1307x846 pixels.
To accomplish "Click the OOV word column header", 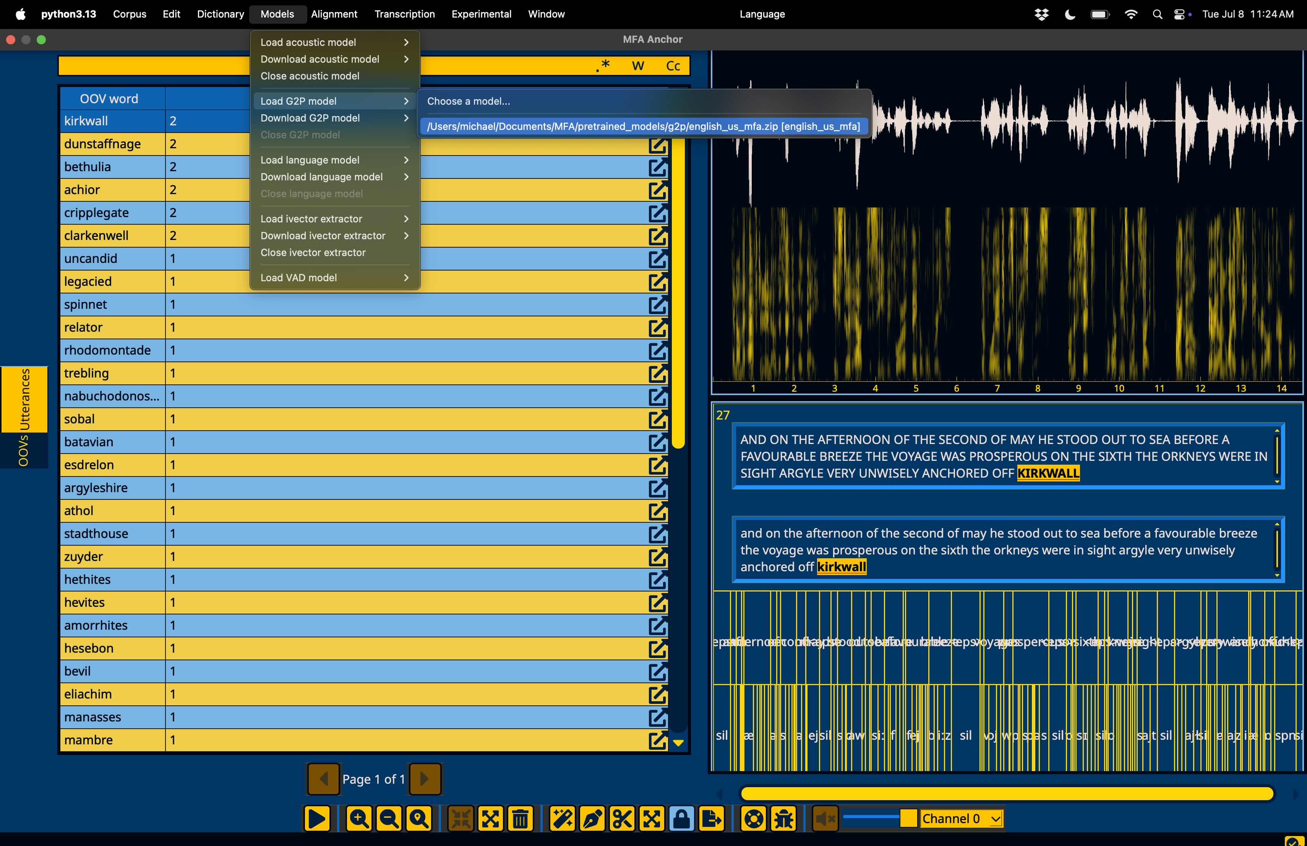I will point(112,99).
